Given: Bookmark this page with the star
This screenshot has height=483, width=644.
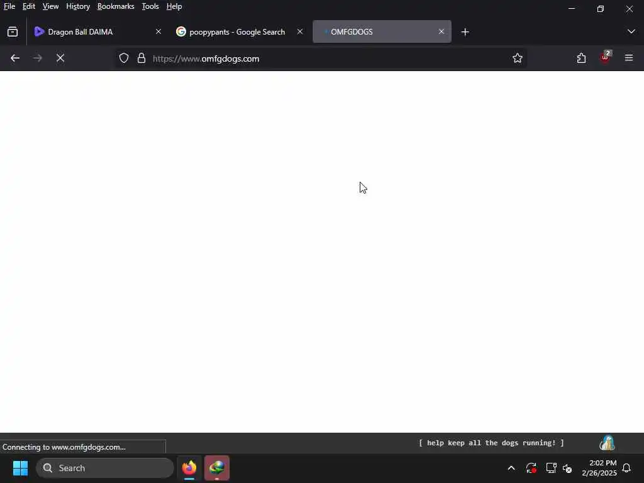Looking at the screenshot, I should coord(518,58).
